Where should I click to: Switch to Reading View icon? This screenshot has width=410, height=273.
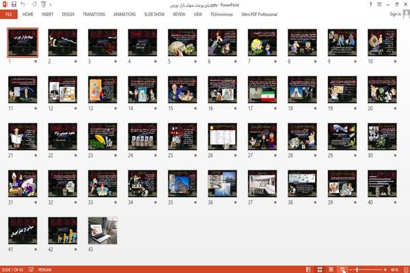point(331,270)
